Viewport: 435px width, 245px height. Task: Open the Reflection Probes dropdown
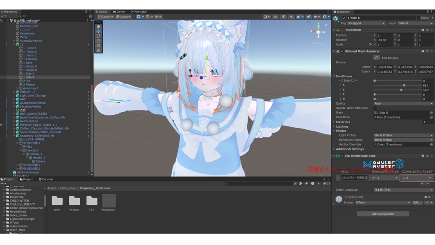point(403,140)
